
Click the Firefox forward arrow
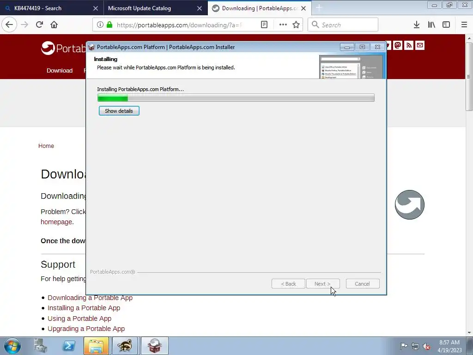click(24, 25)
